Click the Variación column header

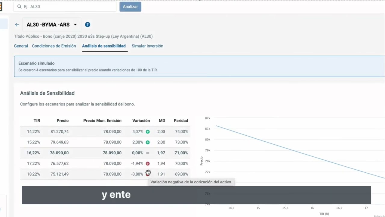tap(141, 121)
